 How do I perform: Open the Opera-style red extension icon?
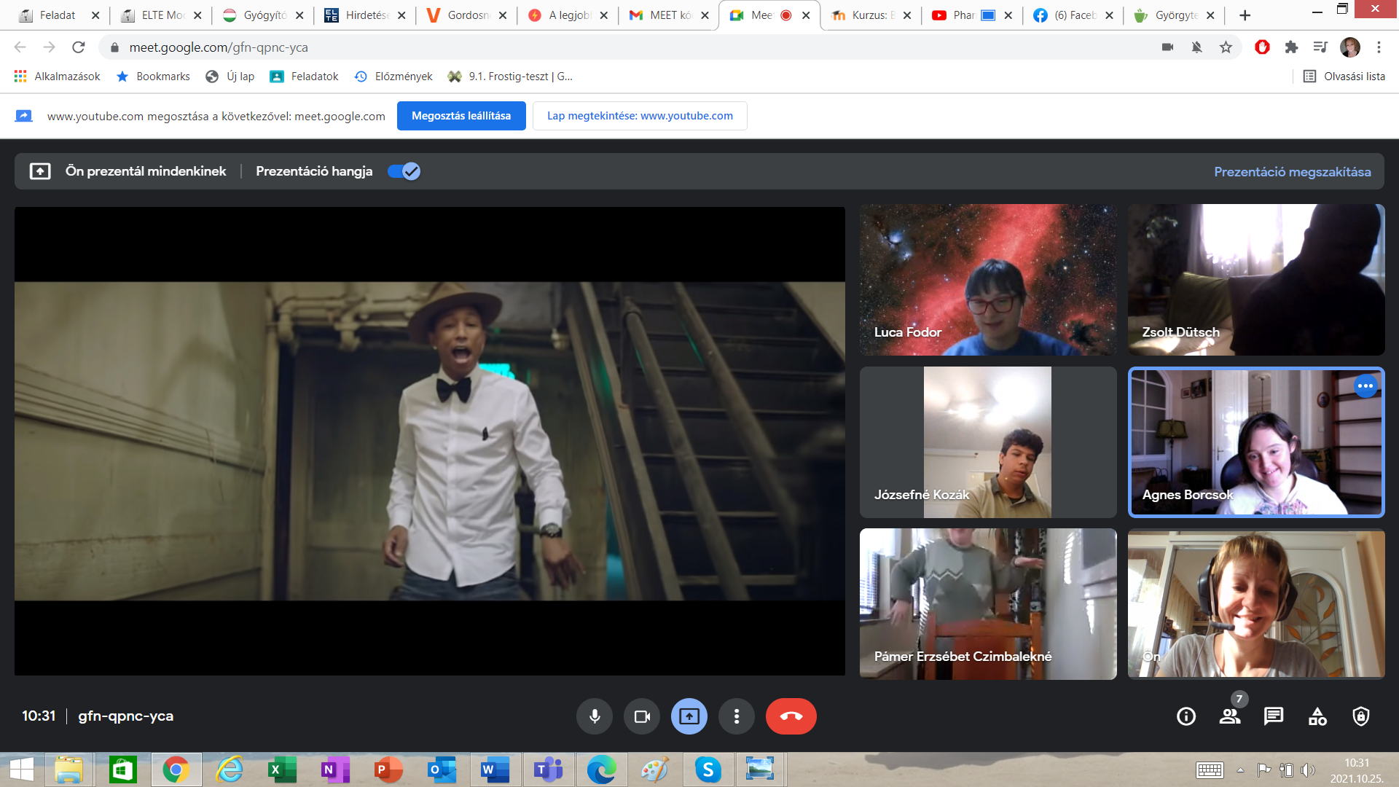tap(1262, 47)
